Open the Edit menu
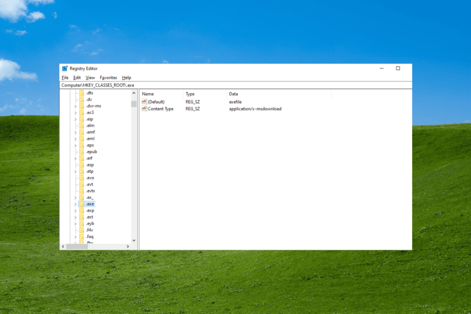The image size is (471, 314). coord(76,77)
